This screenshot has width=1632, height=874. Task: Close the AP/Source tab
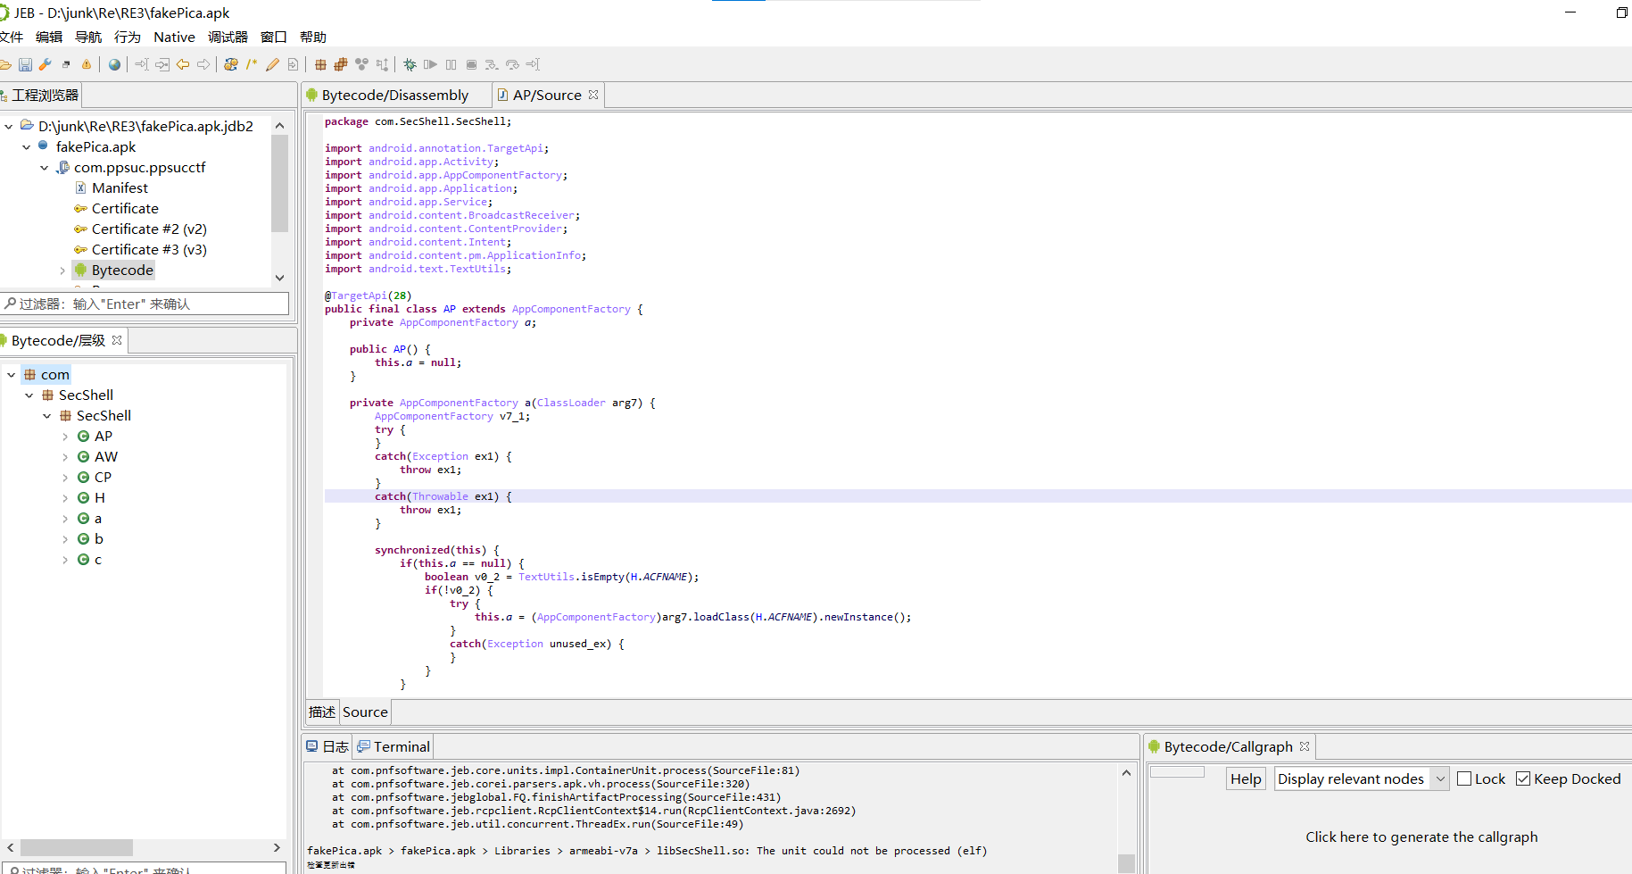coord(593,95)
